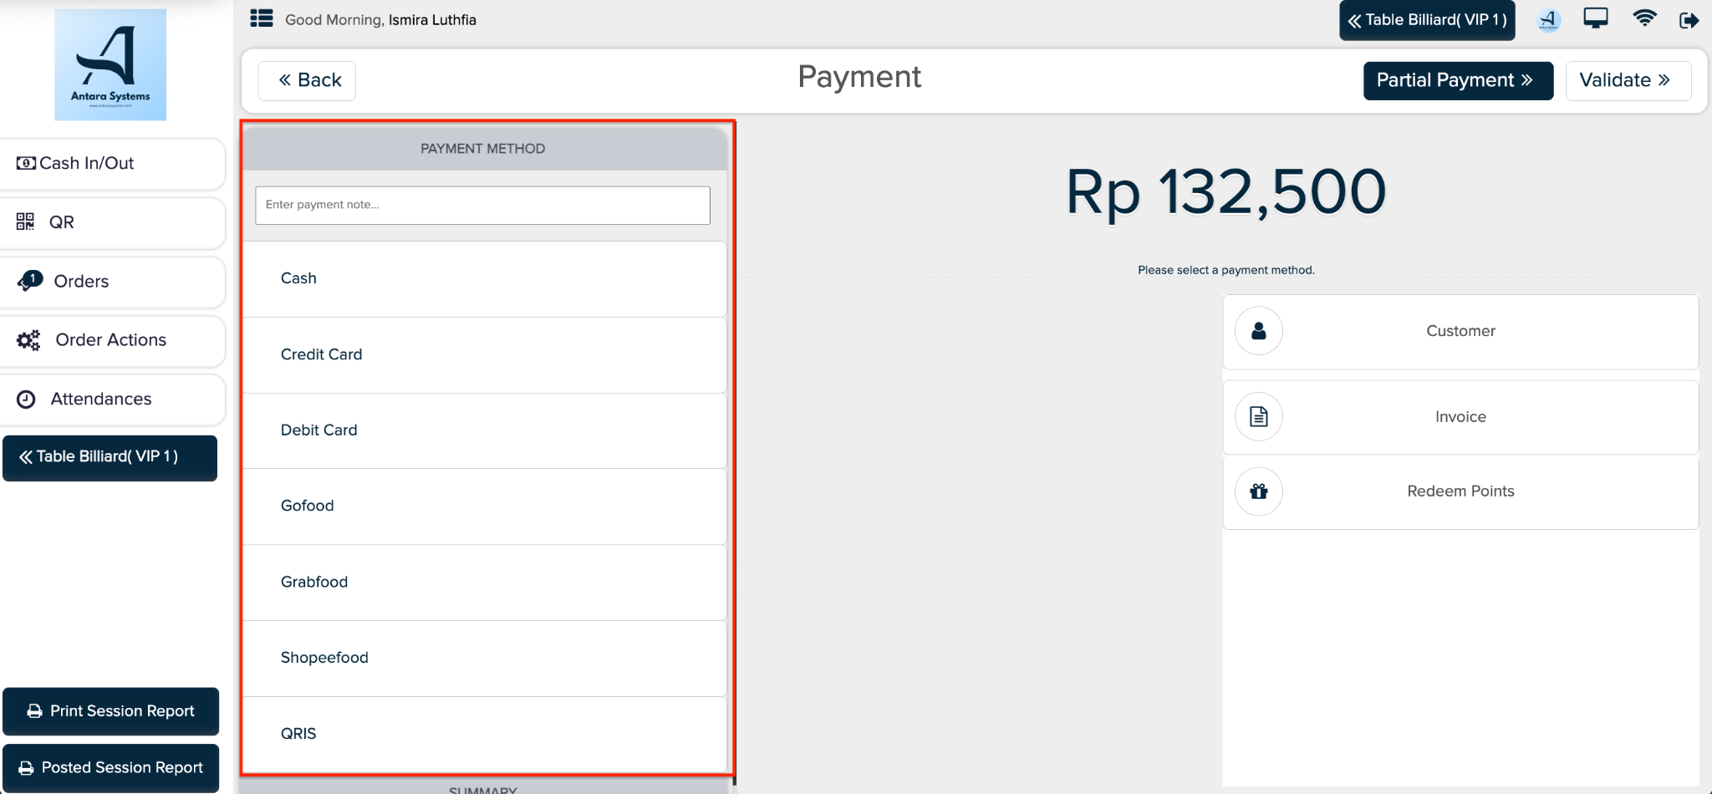Viewport: 1712px width, 794px height.
Task: Select QRIS payment method
Action: (x=484, y=734)
